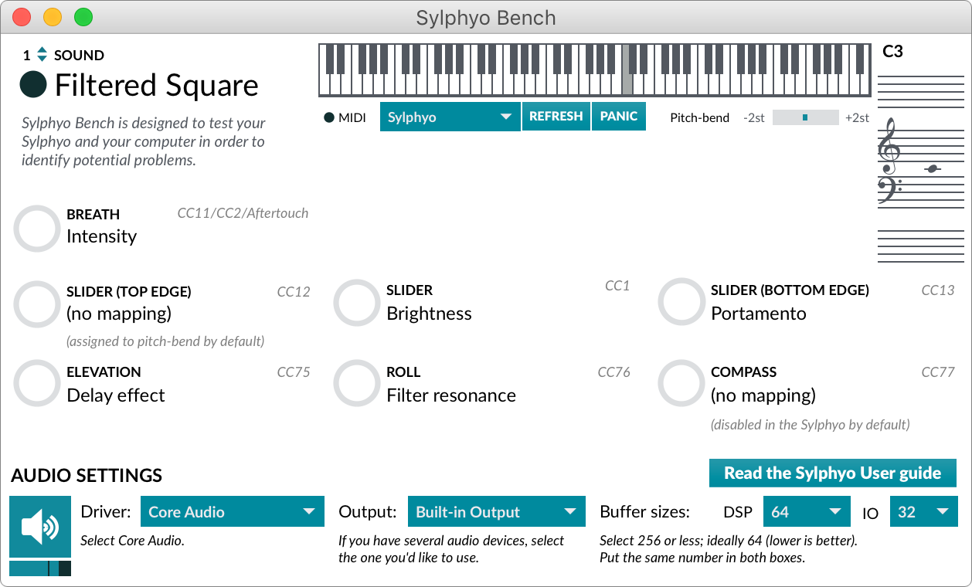
Task: Click the Elevation Delay effect indicator
Action: (x=37, y=384)
